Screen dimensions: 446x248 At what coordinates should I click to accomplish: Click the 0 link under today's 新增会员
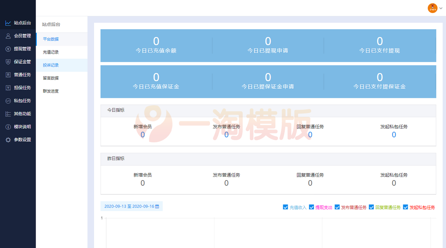[142, 135]
